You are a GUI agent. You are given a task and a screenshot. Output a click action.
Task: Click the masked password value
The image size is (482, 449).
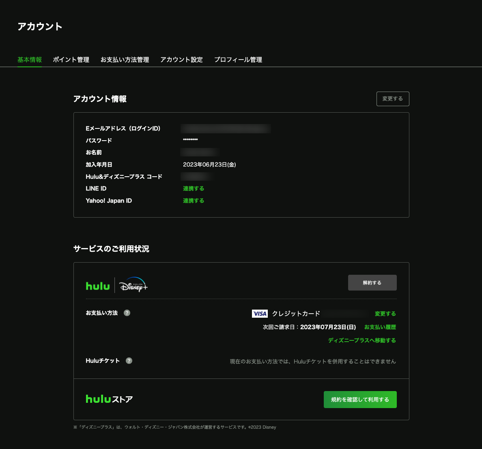190,140
